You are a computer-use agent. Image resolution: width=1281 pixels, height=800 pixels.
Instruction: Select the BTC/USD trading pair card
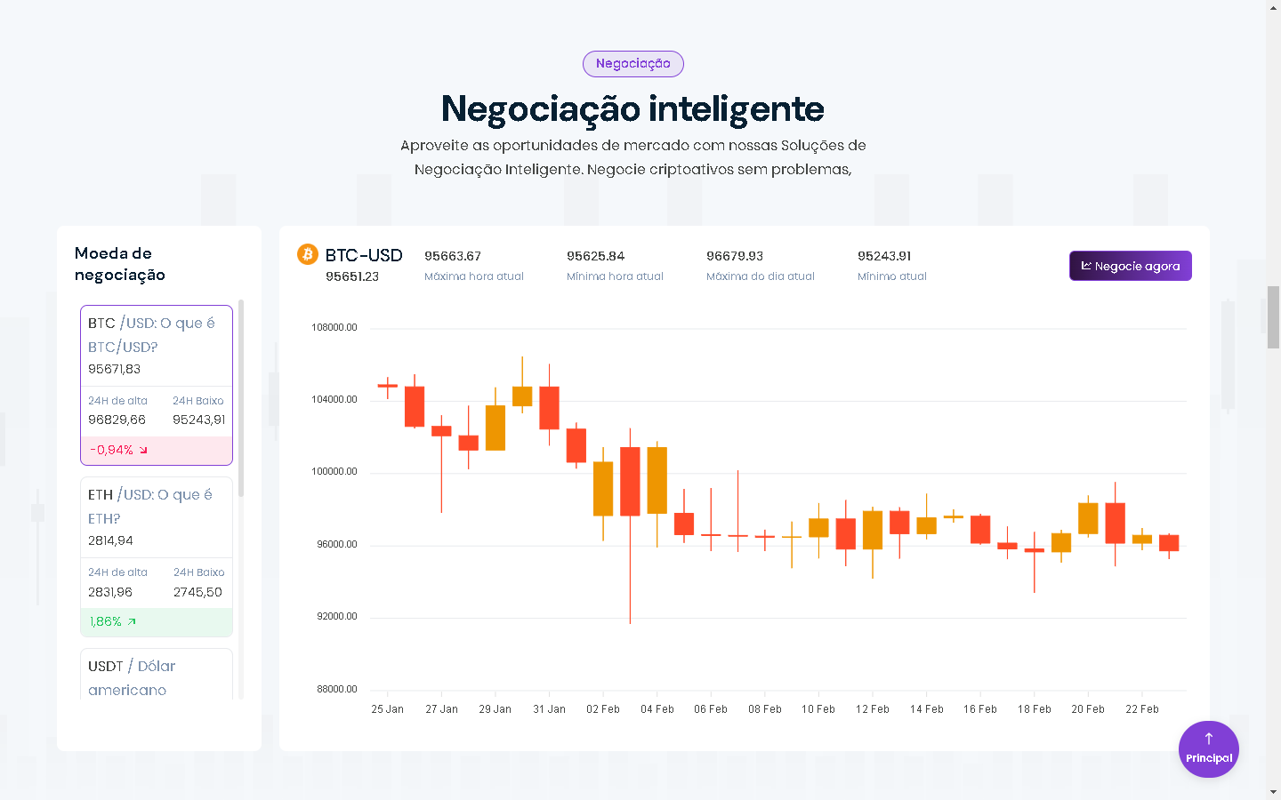click(157, 384)
